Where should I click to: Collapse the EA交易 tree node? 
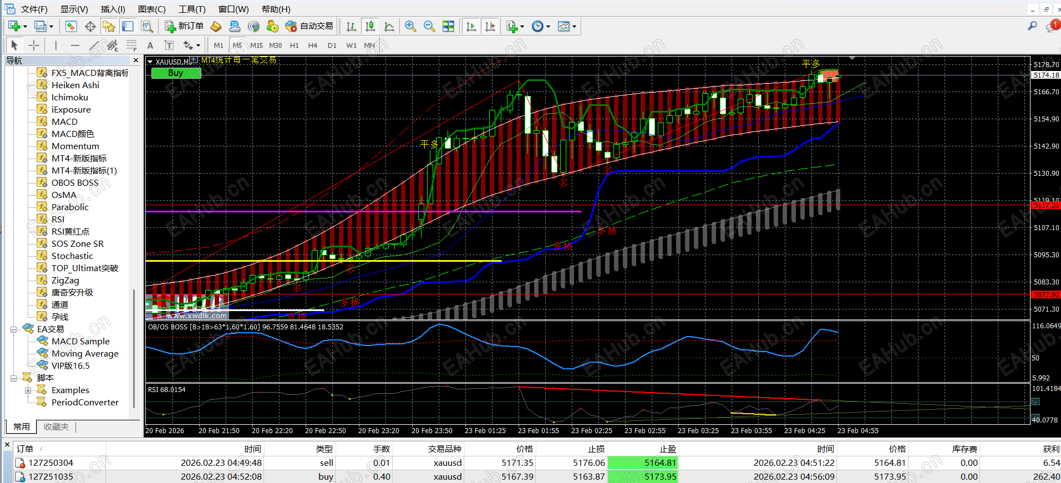click(13, 329)
